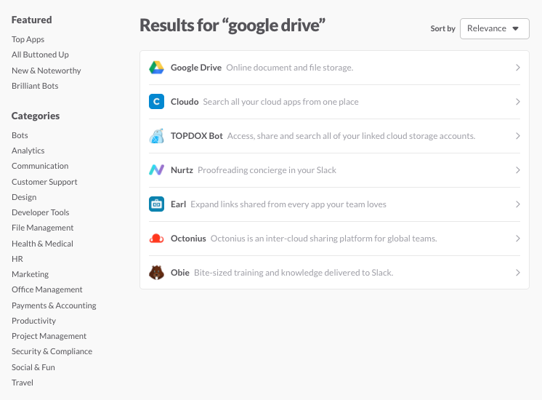Image resolution: width=542 pixels, height=400 pixels.
Task: Open New & Noteworthy list
Action: 46,71
